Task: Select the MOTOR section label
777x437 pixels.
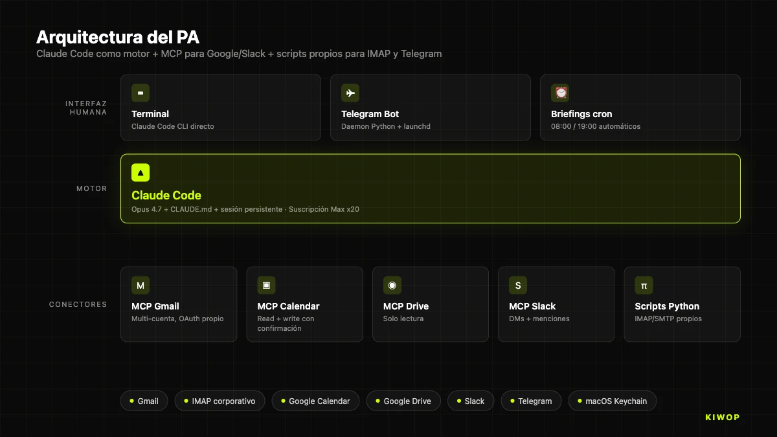Action: (91, 188)
